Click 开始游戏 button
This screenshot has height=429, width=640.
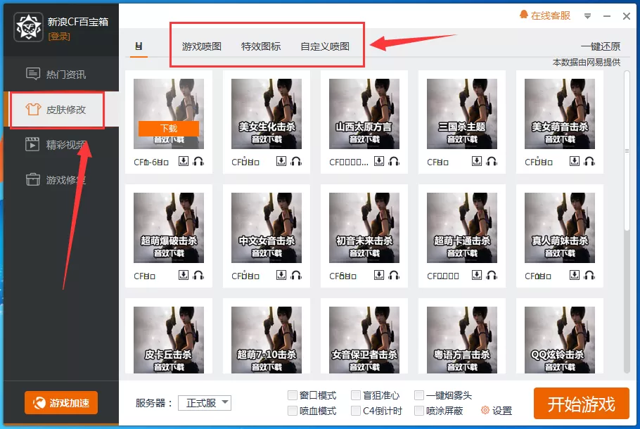[x=581, y=404]
